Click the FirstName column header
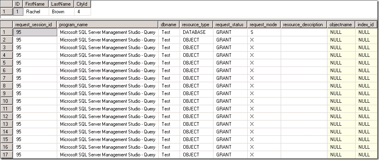This screenshot has height=160, width=379. 36,4
